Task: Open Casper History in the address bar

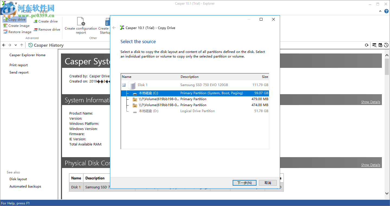Action: tap(46, 45)
